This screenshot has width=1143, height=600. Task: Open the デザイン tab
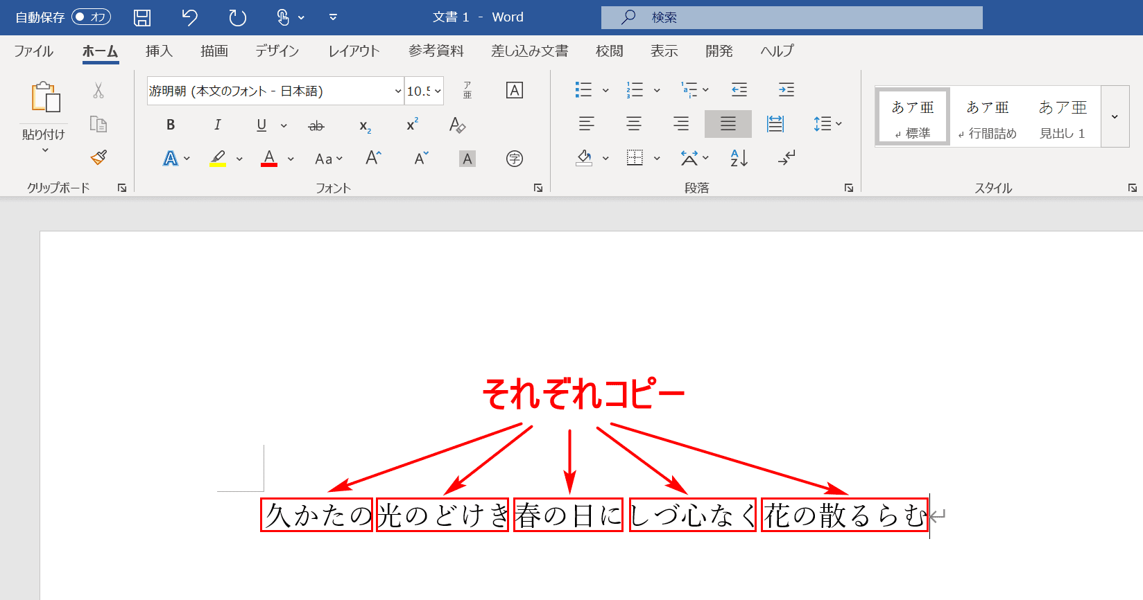tap(277, 51)
